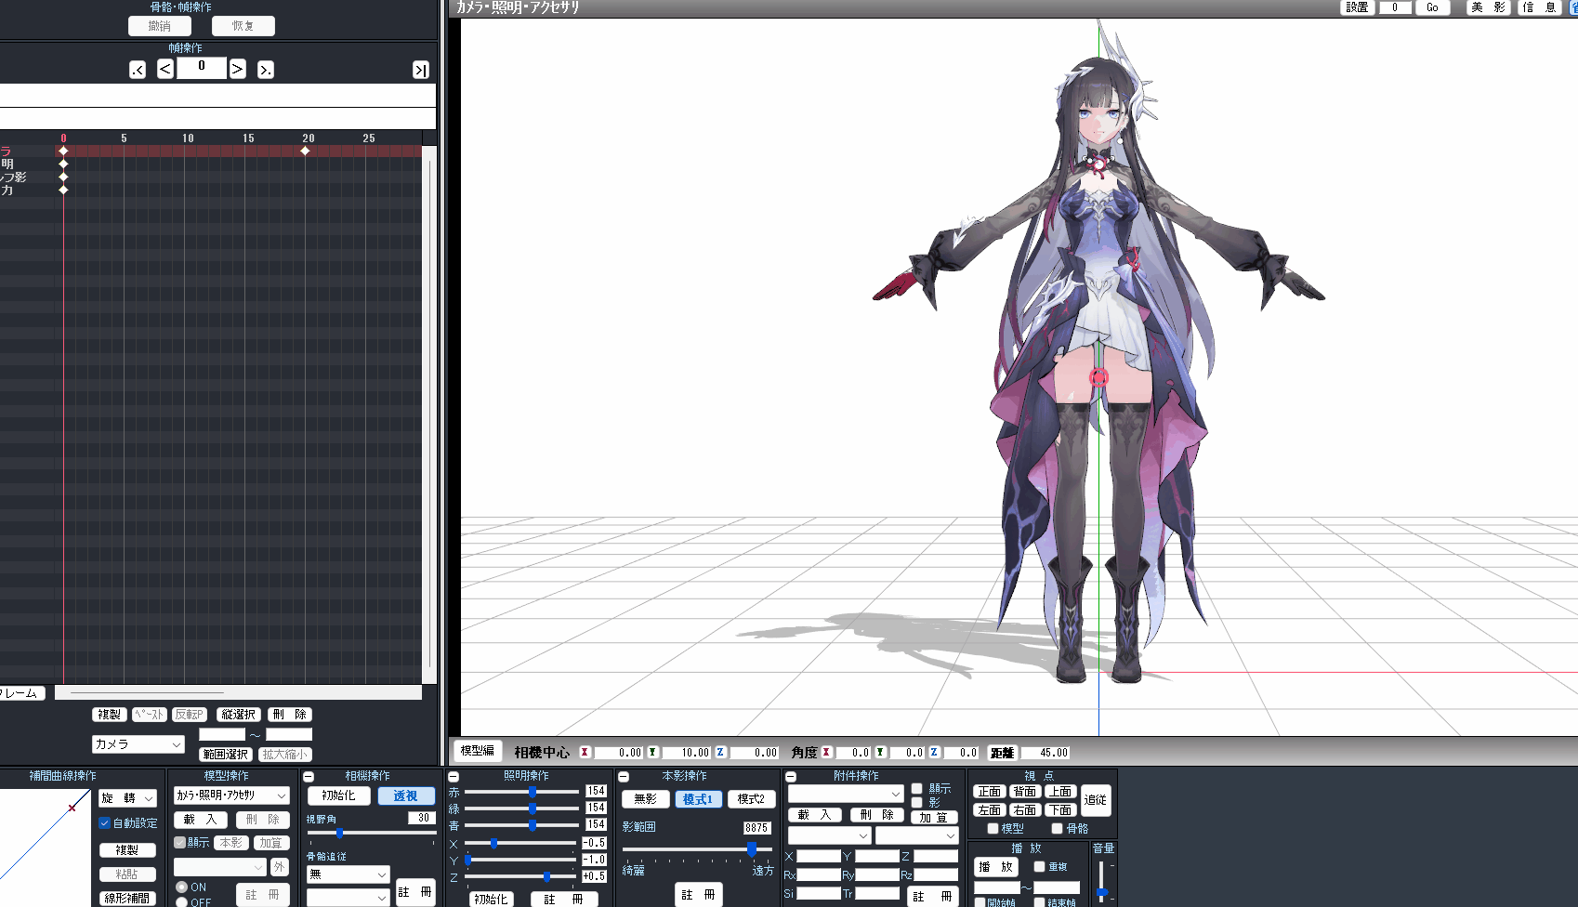
Task: Step forward one frame with > button
Action: click(238, 69)
